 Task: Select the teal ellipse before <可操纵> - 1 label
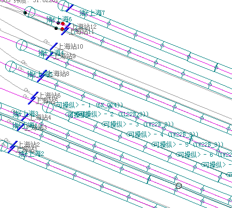point(48,108)
